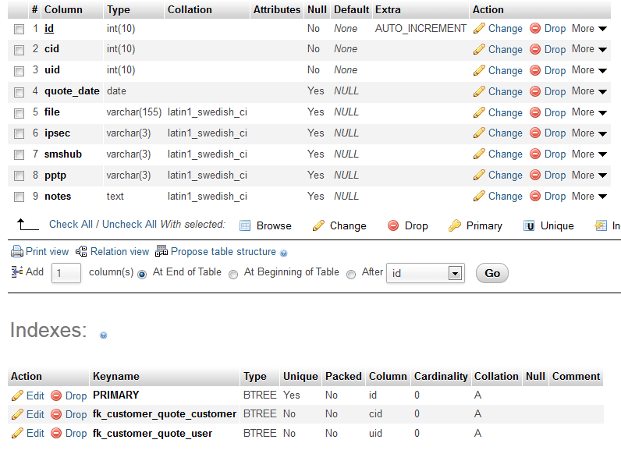Image resolution: width=621 pixels, height=454 pixels.
Task: Open the Relation view link
Action: (119, 251)
